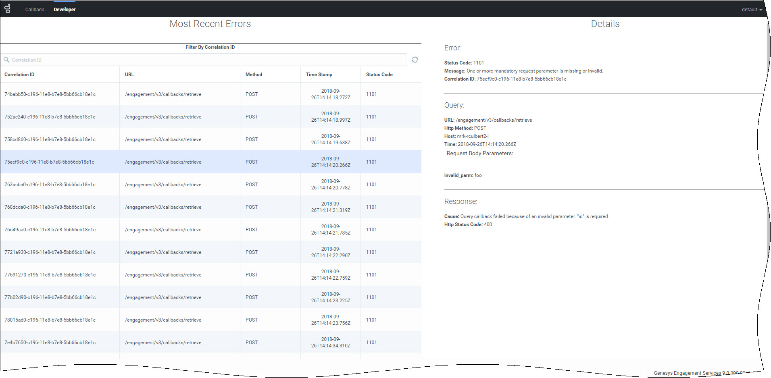Click the Status Code column header
The width and height of the screenshot is (771, 378).
click(x=379, y=75)
